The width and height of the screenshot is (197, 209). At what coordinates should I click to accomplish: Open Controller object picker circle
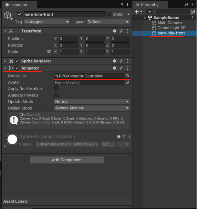tap(127, 76)
